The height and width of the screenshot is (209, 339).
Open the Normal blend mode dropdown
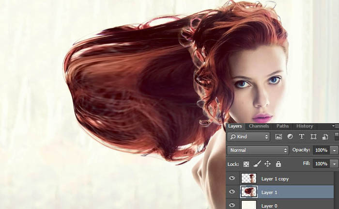coord(258,150)
